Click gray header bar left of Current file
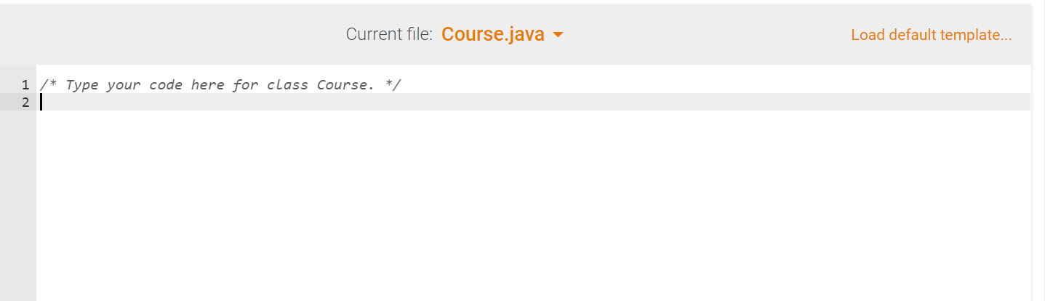 [173, 34]
